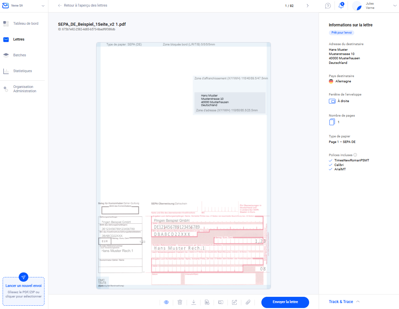Click Retour à l'aperçu des lettres link
This screenshot has height=309, width=399.
(83, 6)
